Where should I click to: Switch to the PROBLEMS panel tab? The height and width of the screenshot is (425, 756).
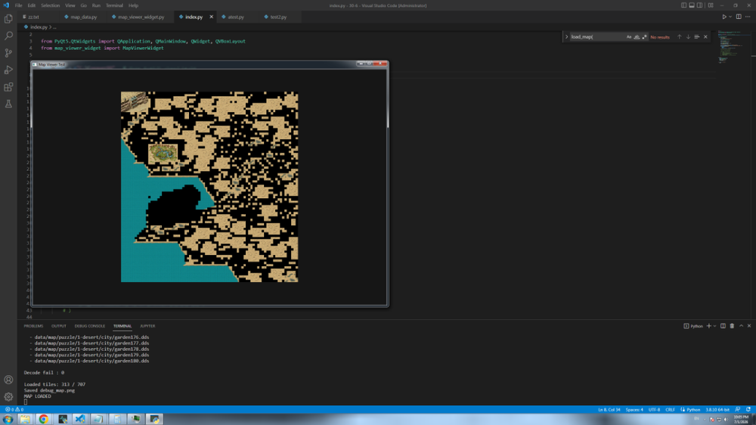tap(33, 326)
